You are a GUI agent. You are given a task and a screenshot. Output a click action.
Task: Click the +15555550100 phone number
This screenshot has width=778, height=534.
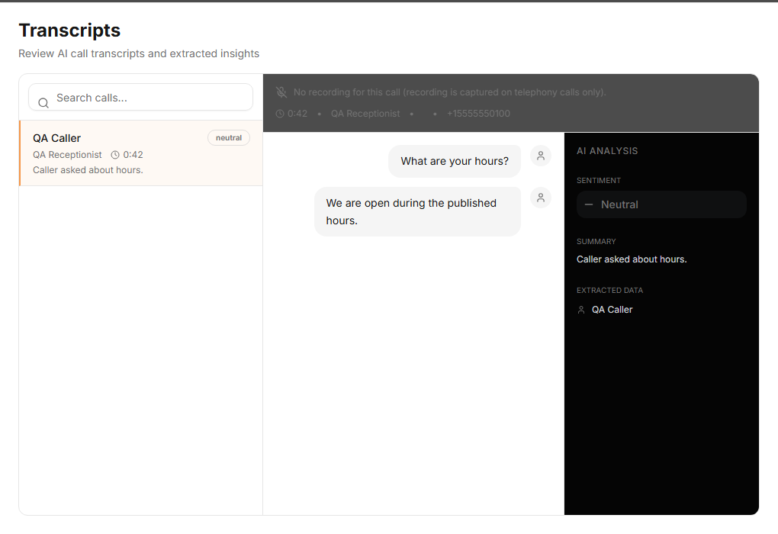click(478, 114)
